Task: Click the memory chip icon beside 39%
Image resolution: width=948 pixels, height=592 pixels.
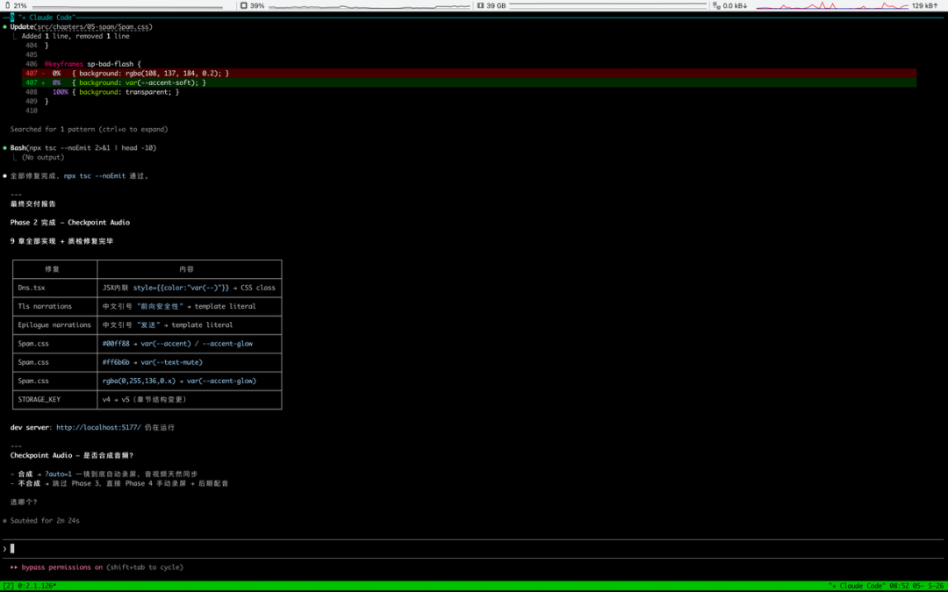Action: point(244,5)
